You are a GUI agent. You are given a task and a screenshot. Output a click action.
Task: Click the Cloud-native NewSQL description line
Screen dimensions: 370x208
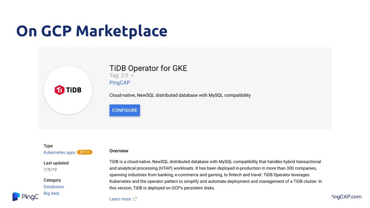(180, 95)
